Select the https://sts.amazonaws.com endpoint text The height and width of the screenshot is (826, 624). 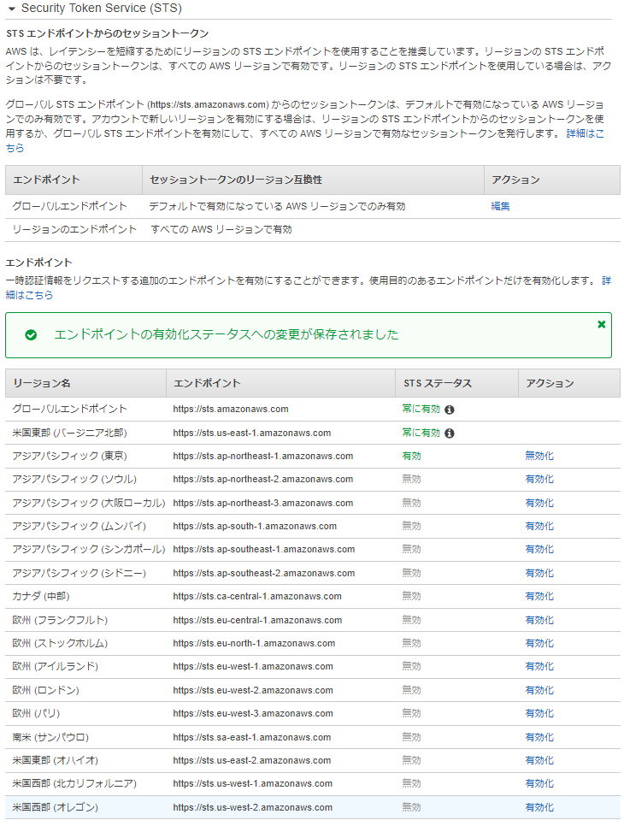tap(231, 410)
